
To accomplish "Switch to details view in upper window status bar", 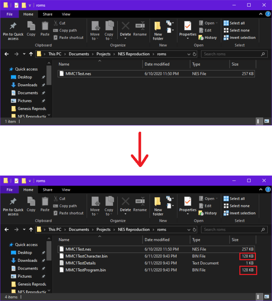I will 259,122.
